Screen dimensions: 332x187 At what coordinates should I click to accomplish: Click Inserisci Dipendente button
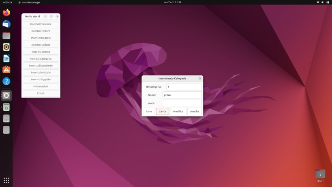[41, 66]
